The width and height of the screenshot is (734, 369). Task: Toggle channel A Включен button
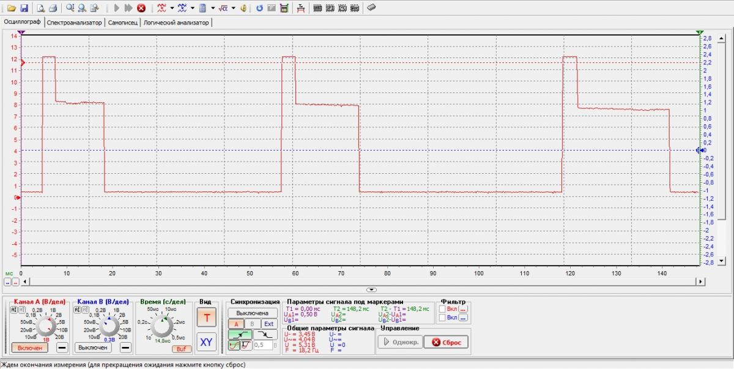pos(29,348)
